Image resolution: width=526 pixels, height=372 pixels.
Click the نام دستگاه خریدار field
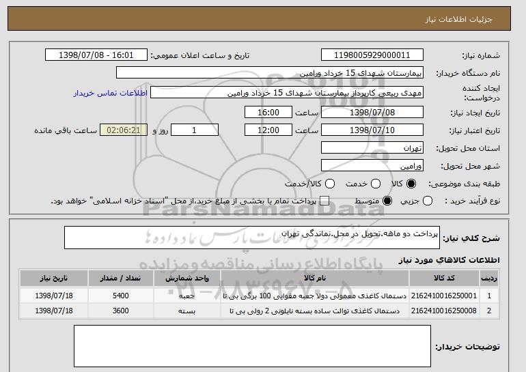[270, 73]
